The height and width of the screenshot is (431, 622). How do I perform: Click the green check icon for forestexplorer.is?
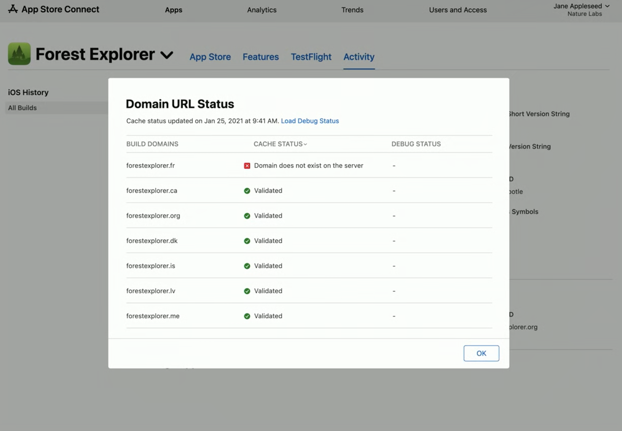[247, 266]
